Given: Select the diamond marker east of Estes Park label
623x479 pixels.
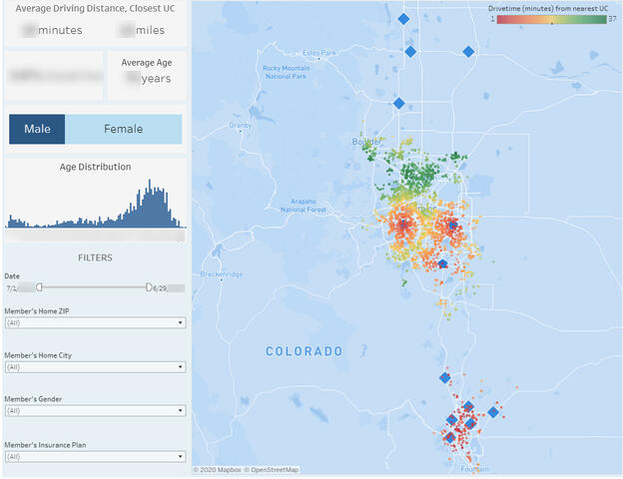Looking at the screenshot, I should point(410,52).
